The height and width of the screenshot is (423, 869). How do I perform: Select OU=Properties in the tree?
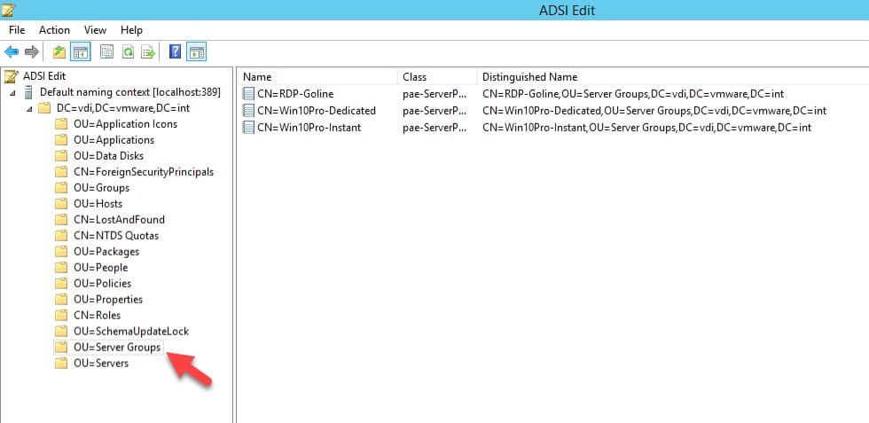click(x=108, y=300)
